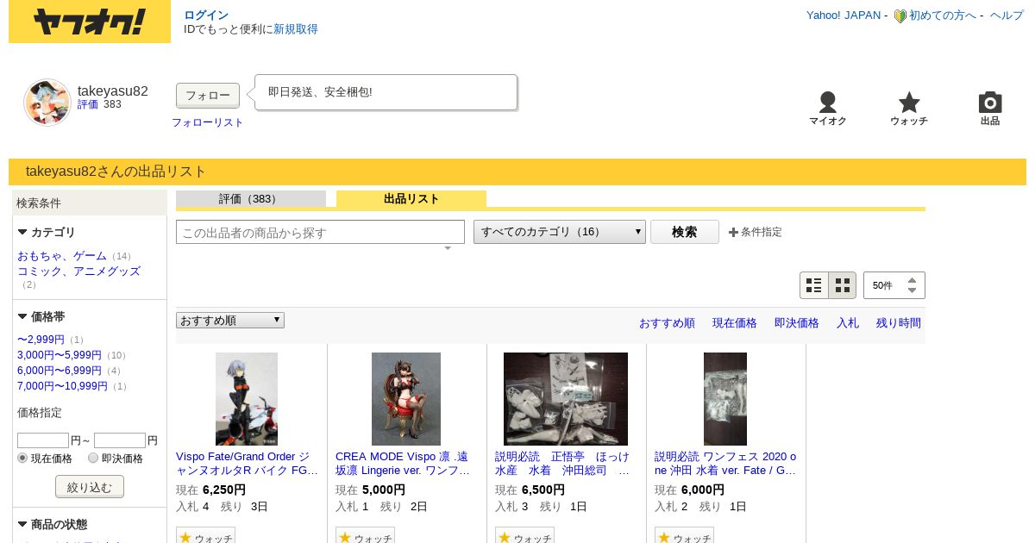Screen dimensions: 1035x543
Task: Open the Vispo Fate/Grand Order thumbnail
Action: (247, 399)
